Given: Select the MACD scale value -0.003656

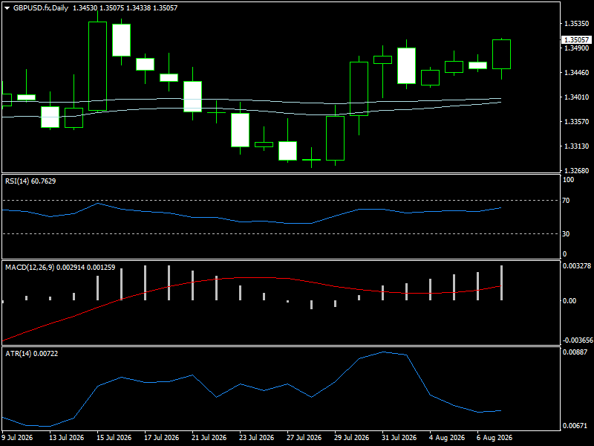Looking at the screenshot, I should pyautogui.click(x=578, y=340).
